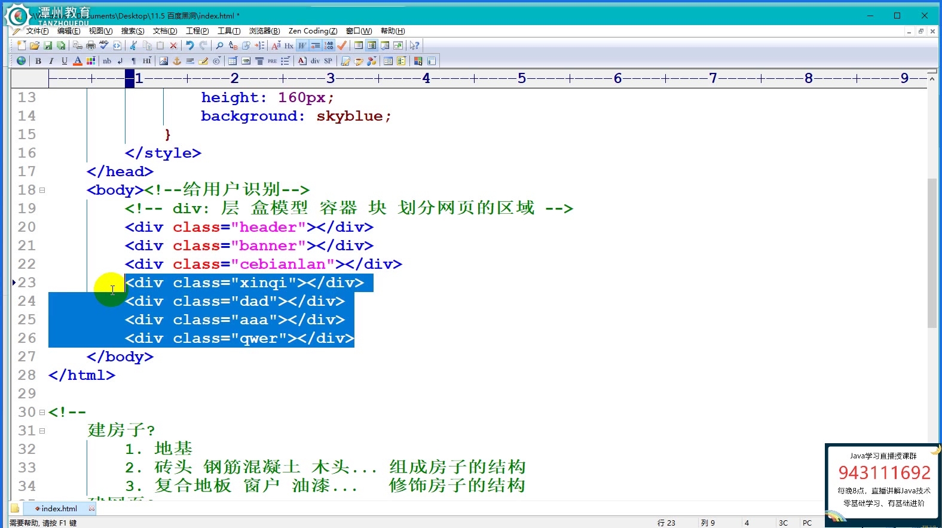Viewport: 942px width, 528px height.
Task: Toggle auto indent button
Action: coord(316,45)
